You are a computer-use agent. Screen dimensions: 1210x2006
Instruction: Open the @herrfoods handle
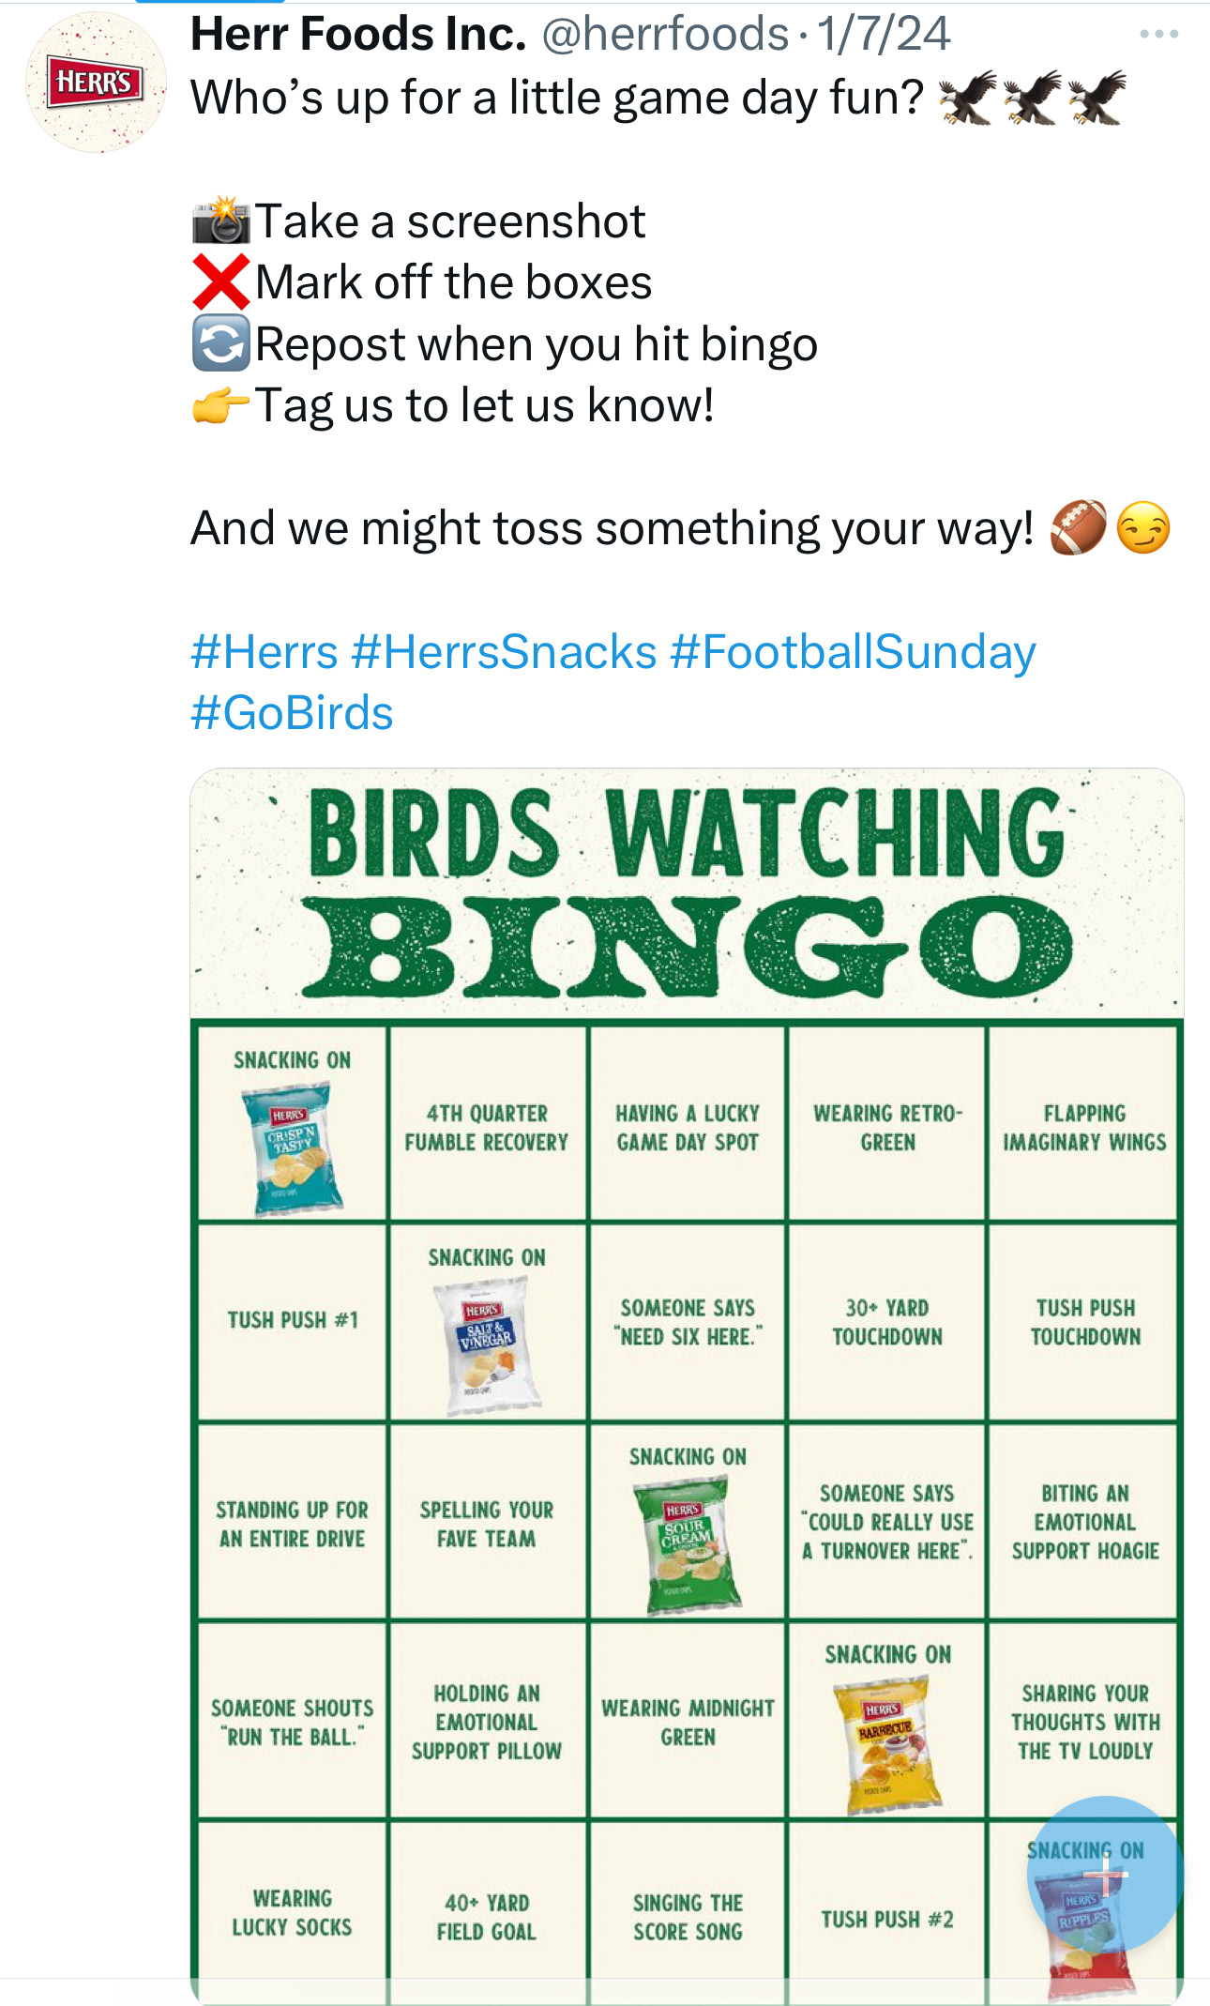click(x=665, y=35)
